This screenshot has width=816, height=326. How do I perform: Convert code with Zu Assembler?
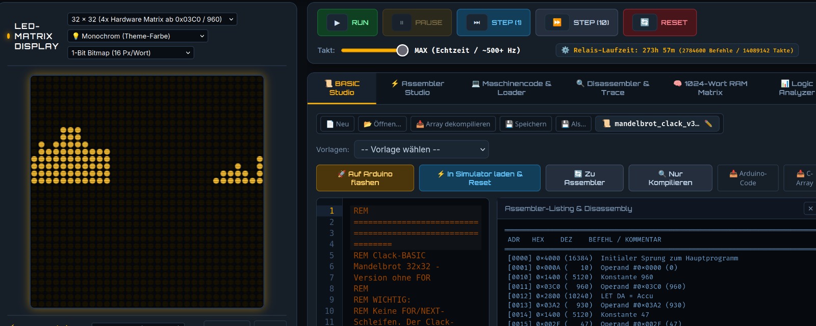584,178
